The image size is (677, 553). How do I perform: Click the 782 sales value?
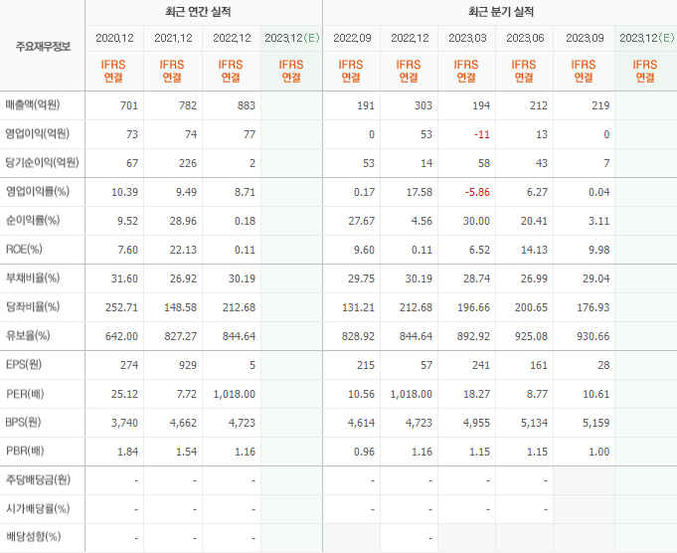(x=188, y=105)
